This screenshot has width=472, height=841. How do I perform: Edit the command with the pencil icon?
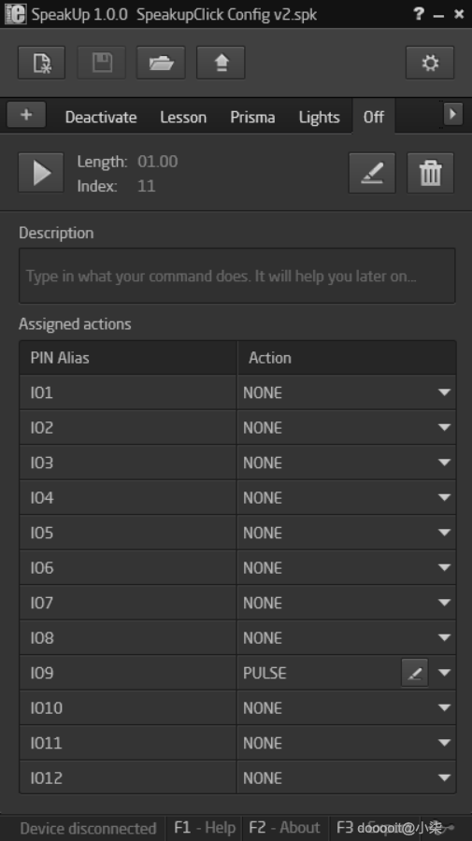[x=372, y=173]
